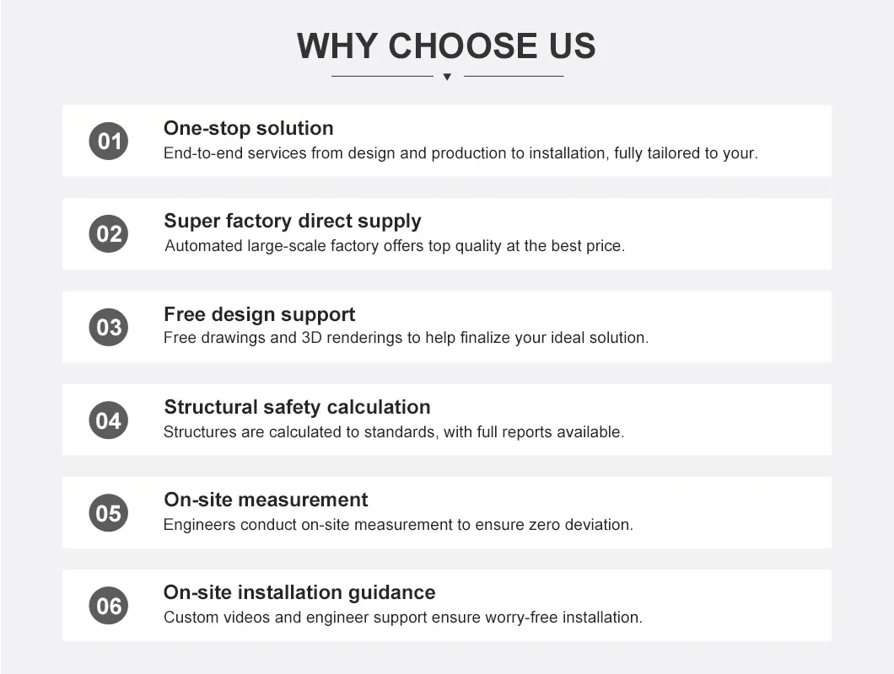Viewport: 894px width, 674px height.
Task: Click the 03 number badge
Action: [109, 327]
